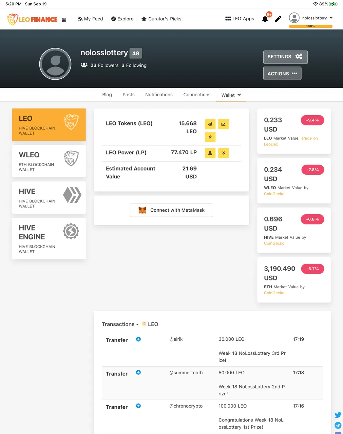The image size is (343, 434).
Task: Click the '21.69 USD' estimated value
Action: click(x=189, y=173)
